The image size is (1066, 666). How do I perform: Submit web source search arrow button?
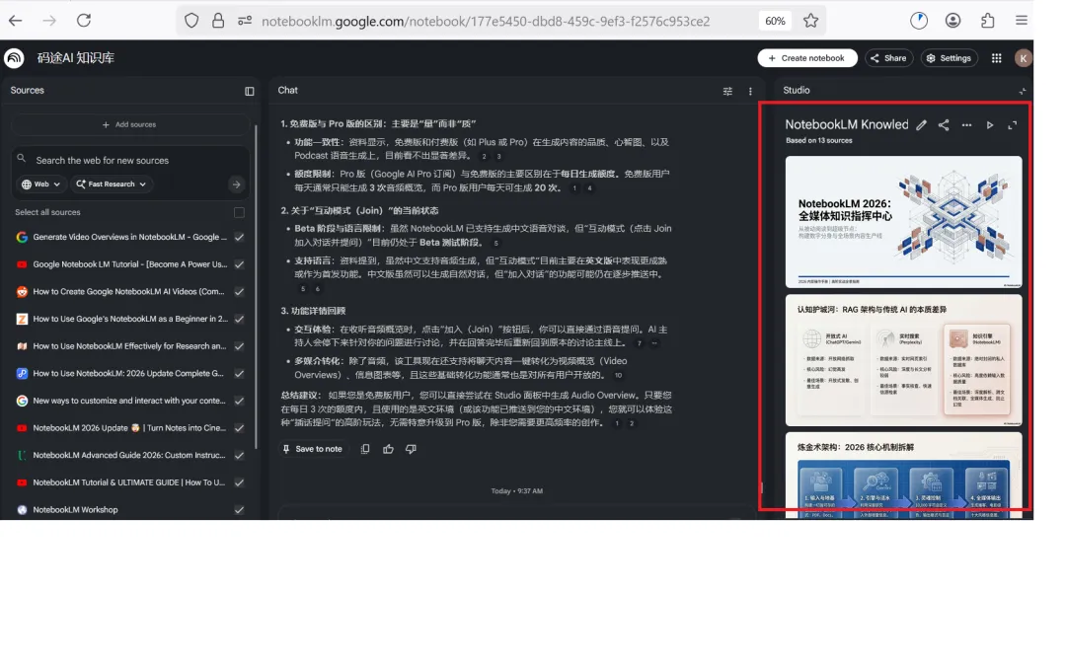click(236, 185)
